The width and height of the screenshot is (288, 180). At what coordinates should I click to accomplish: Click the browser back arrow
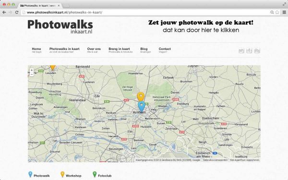pyautogui.click(x=4, y=12)
